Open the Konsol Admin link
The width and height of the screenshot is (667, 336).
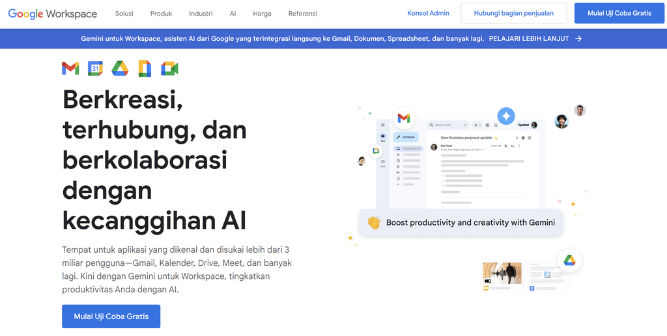coord(429,13)
